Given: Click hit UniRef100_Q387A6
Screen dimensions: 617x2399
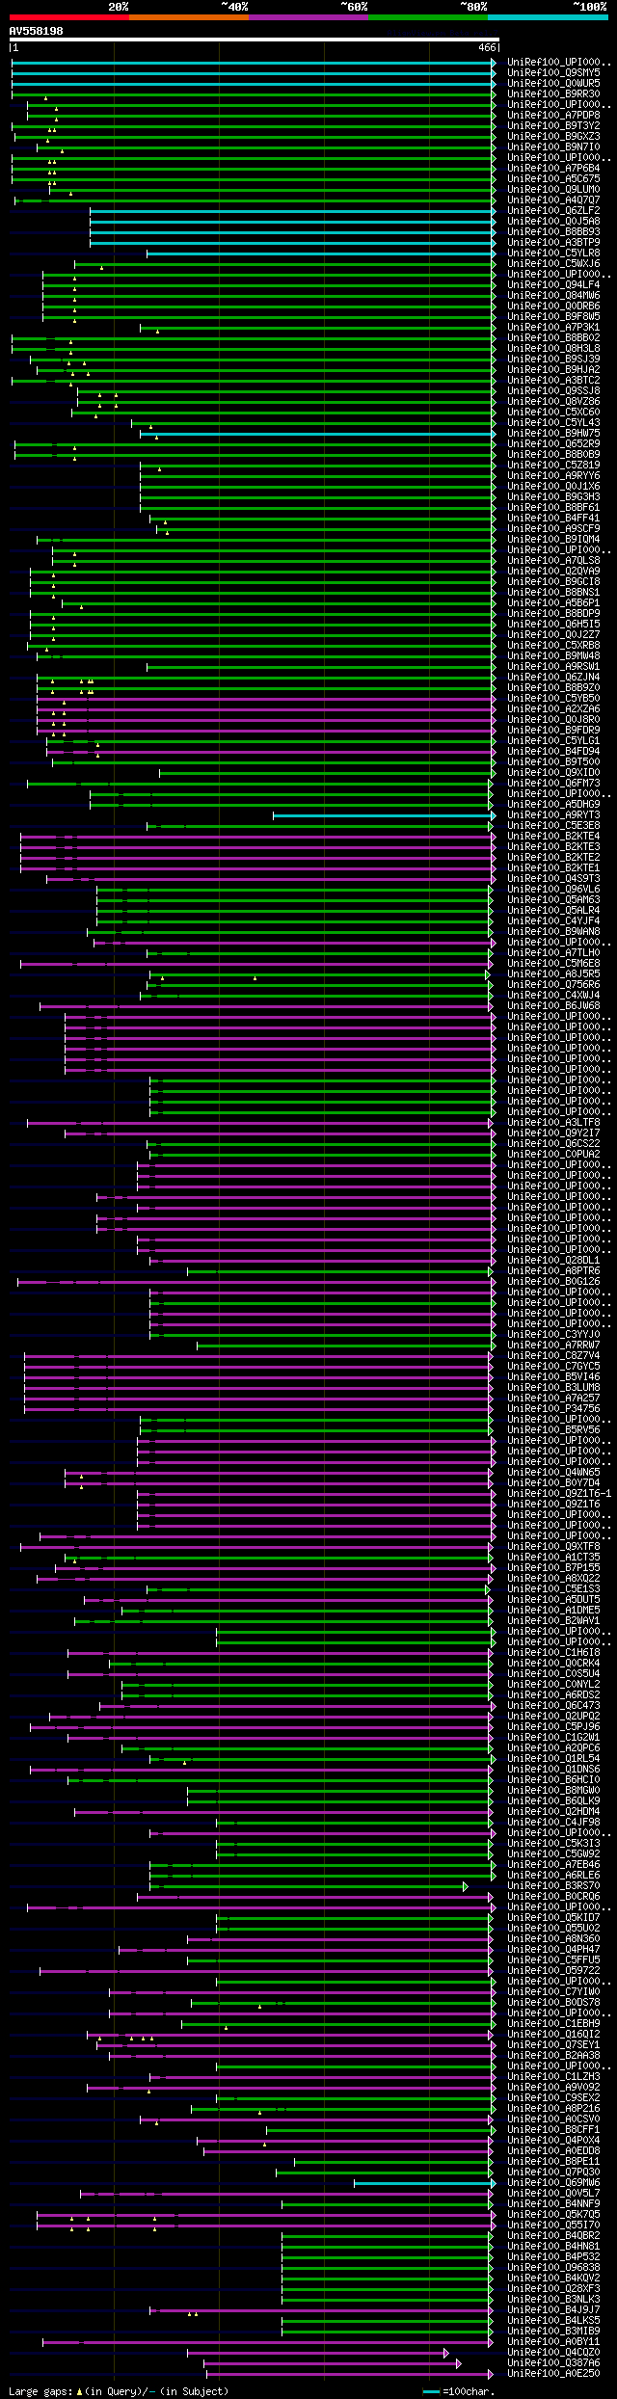Looking at the screenshot, I should click(x=553, y=2362).
